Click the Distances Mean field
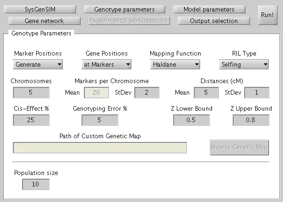283x202 pixels. point(206,92)
